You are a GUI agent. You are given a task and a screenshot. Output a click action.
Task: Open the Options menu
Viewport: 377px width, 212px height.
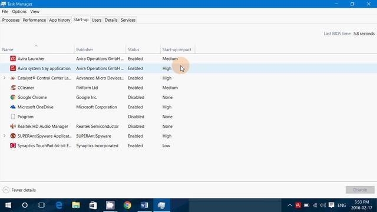click(19, 12)
